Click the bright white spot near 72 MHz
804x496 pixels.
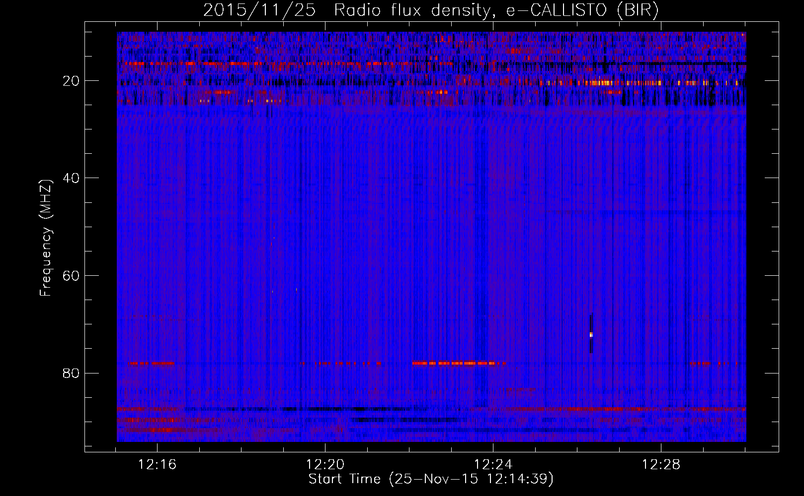(x=591, y=335)
